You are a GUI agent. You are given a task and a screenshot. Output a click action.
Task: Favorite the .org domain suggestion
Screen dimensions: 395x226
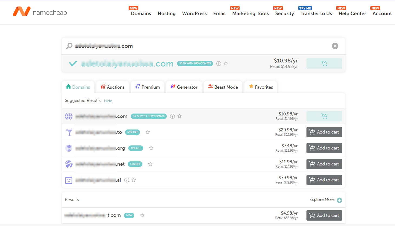coord(151,148)
